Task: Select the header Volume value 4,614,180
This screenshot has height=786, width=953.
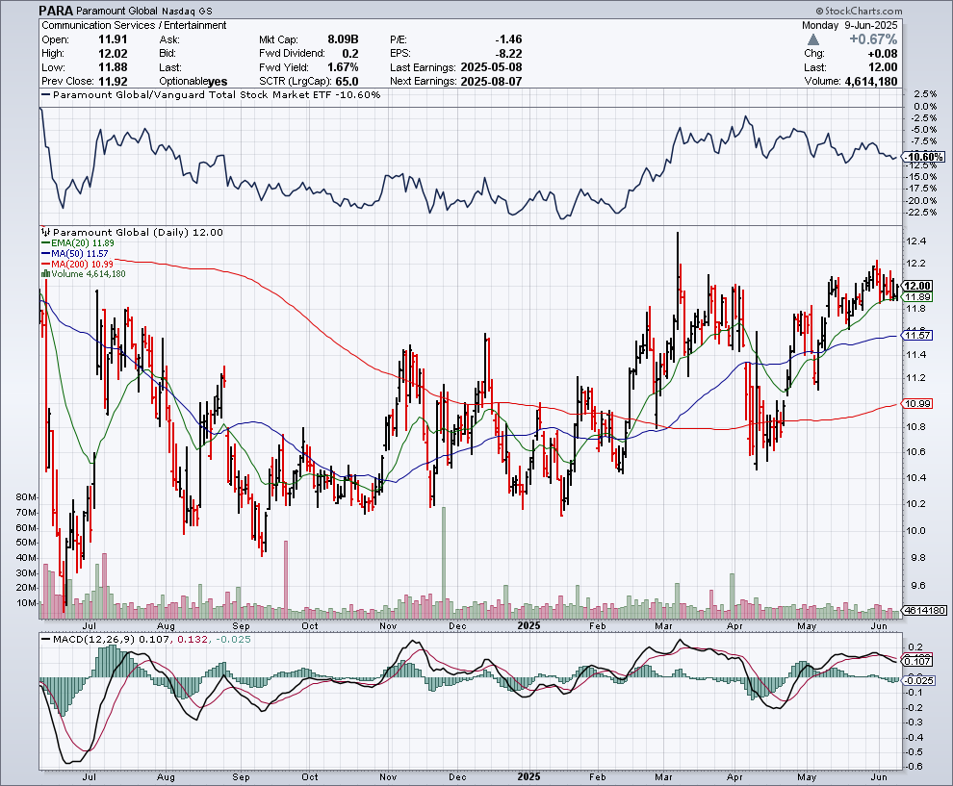Action: coord(871,82)
